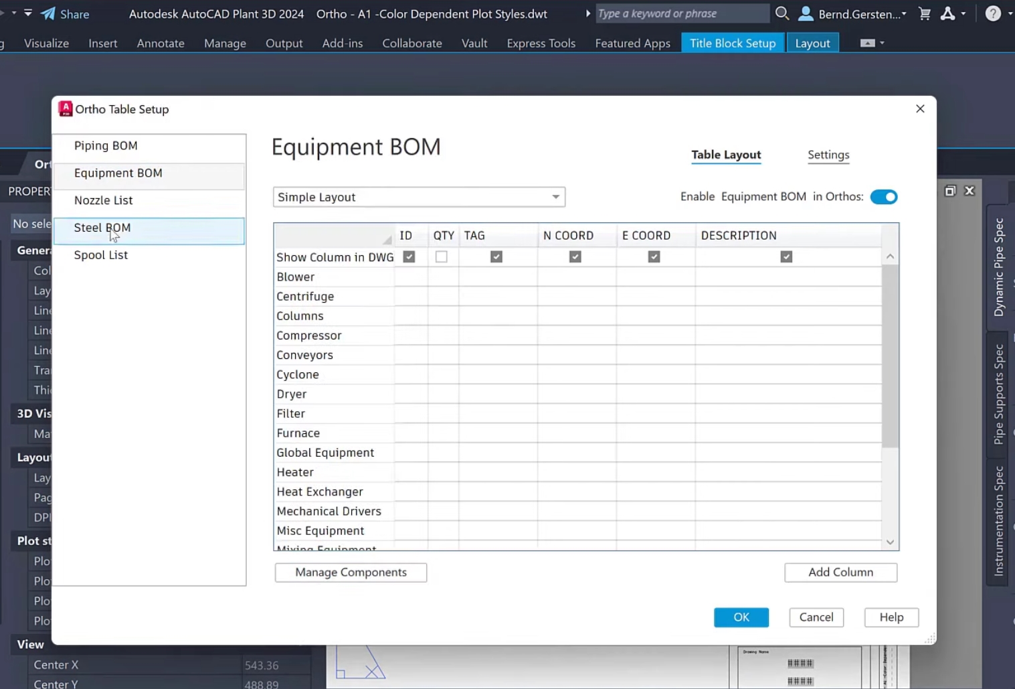Uncheck the DESCRIPTION column checkbox
Screen dimensions: 1015x689
786,257
